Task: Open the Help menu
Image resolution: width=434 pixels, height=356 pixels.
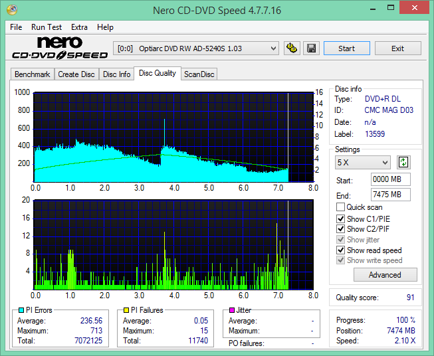Action: coord(105,27)
